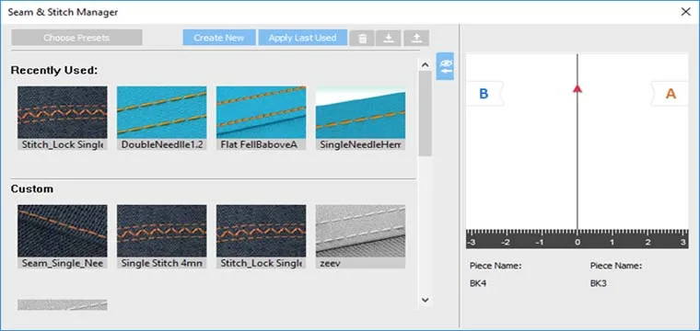
Task: Select the blue B piece label
Action: pos(484,94)
